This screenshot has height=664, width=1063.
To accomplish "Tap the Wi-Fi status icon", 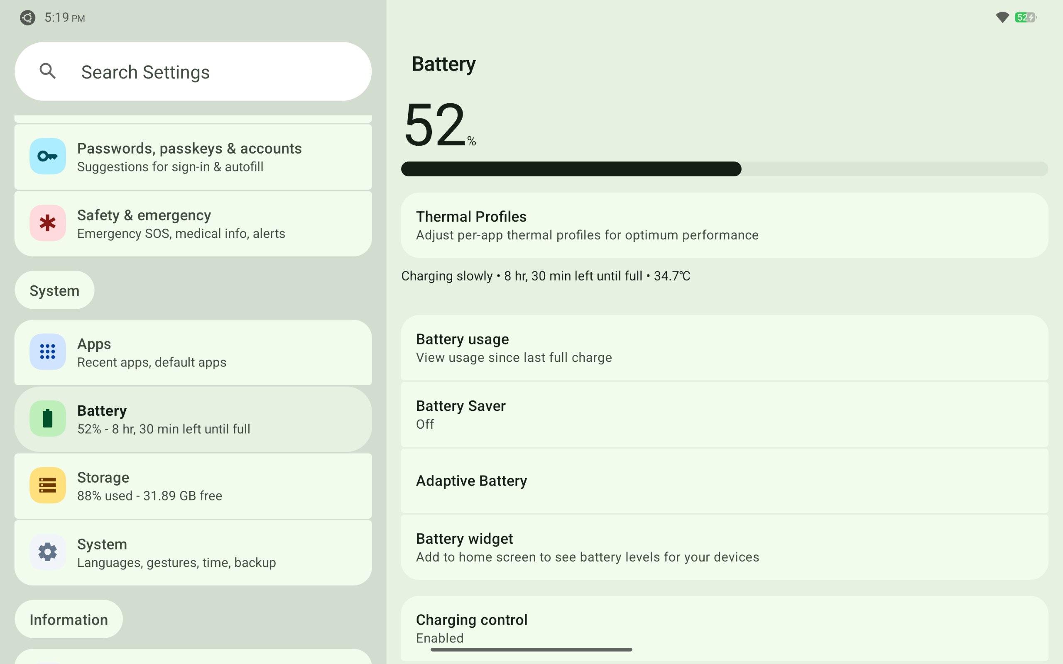I will tap(1002, 17).
